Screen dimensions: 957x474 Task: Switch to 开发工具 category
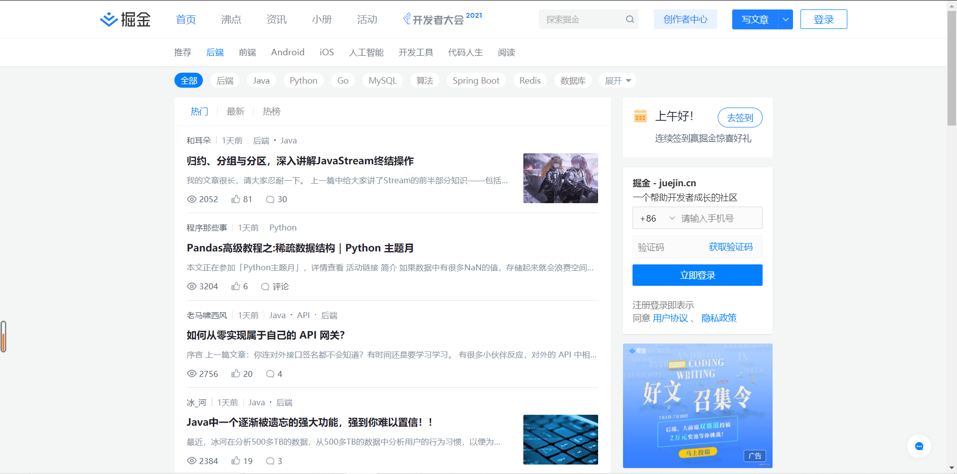point(416,52)
